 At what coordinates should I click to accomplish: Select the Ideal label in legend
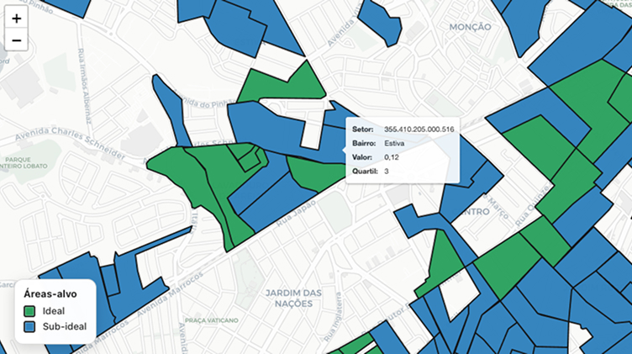tap(53, 312)
